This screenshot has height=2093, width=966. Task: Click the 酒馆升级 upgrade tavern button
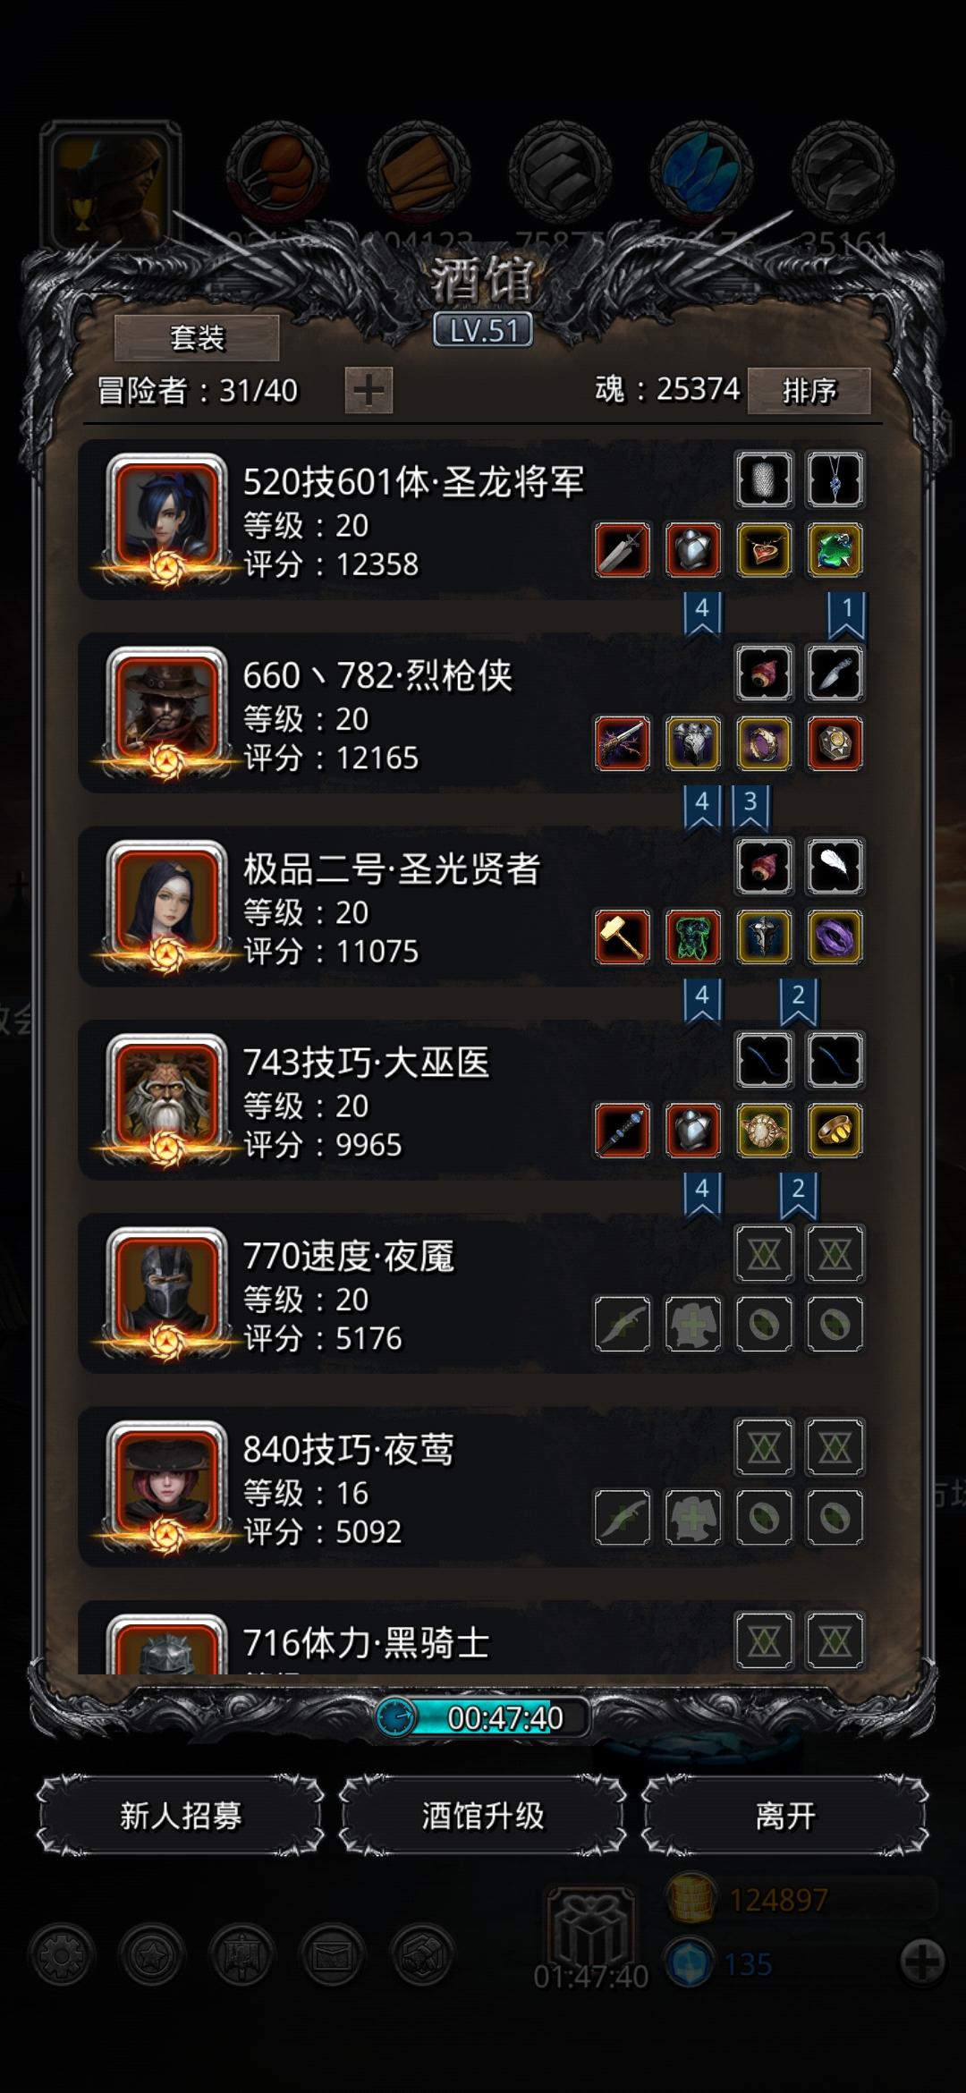483,1816
